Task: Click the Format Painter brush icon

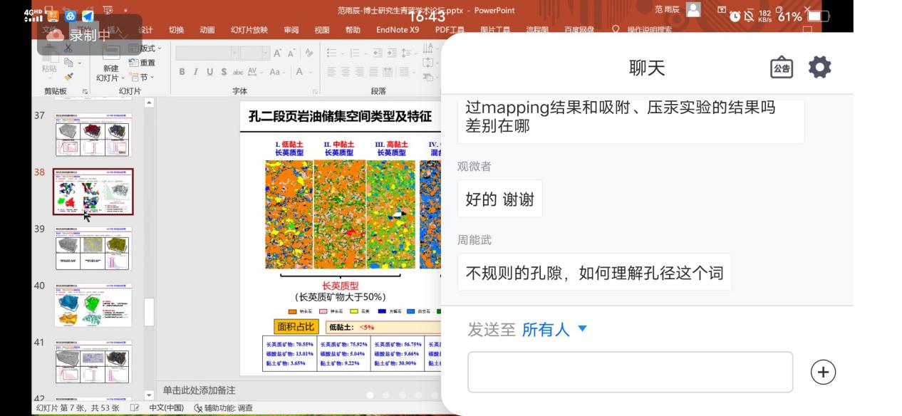Action: coord(68,77)
